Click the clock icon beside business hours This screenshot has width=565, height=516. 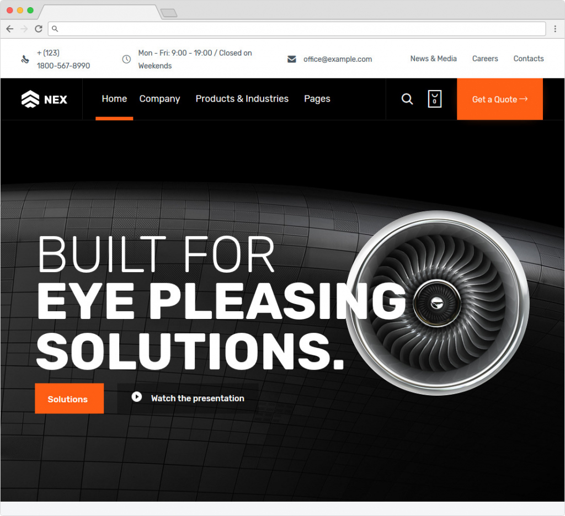click(x=126, y=59)
